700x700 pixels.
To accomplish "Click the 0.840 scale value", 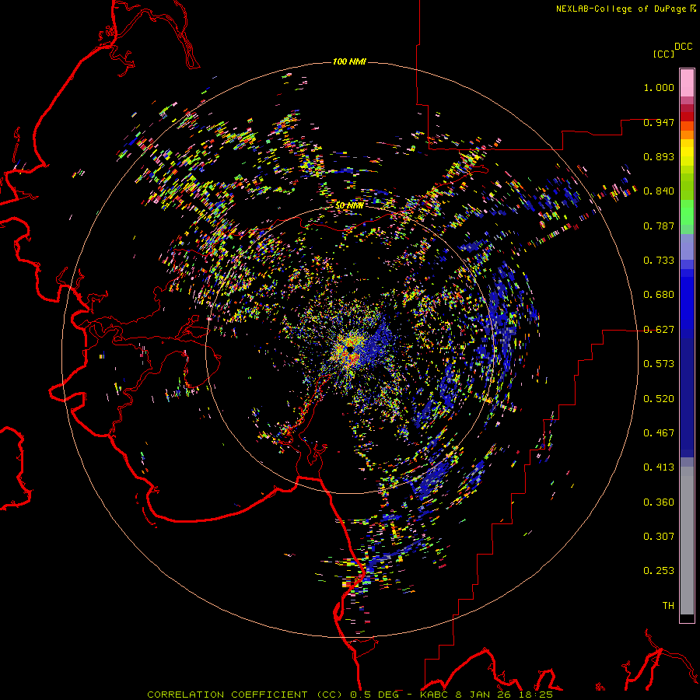I will (659, 191).
